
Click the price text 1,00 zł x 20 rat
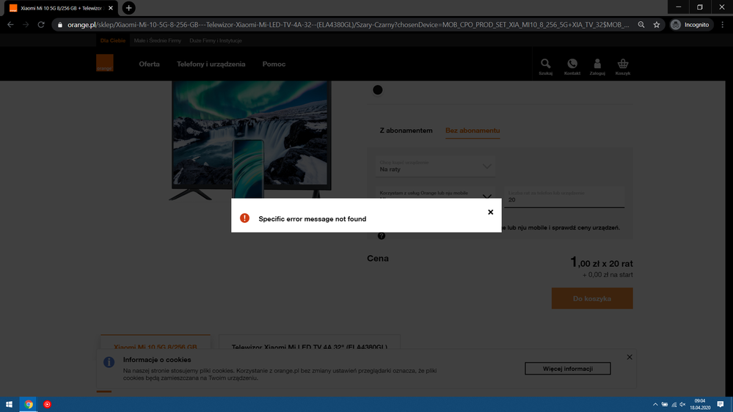click(601, 262)
